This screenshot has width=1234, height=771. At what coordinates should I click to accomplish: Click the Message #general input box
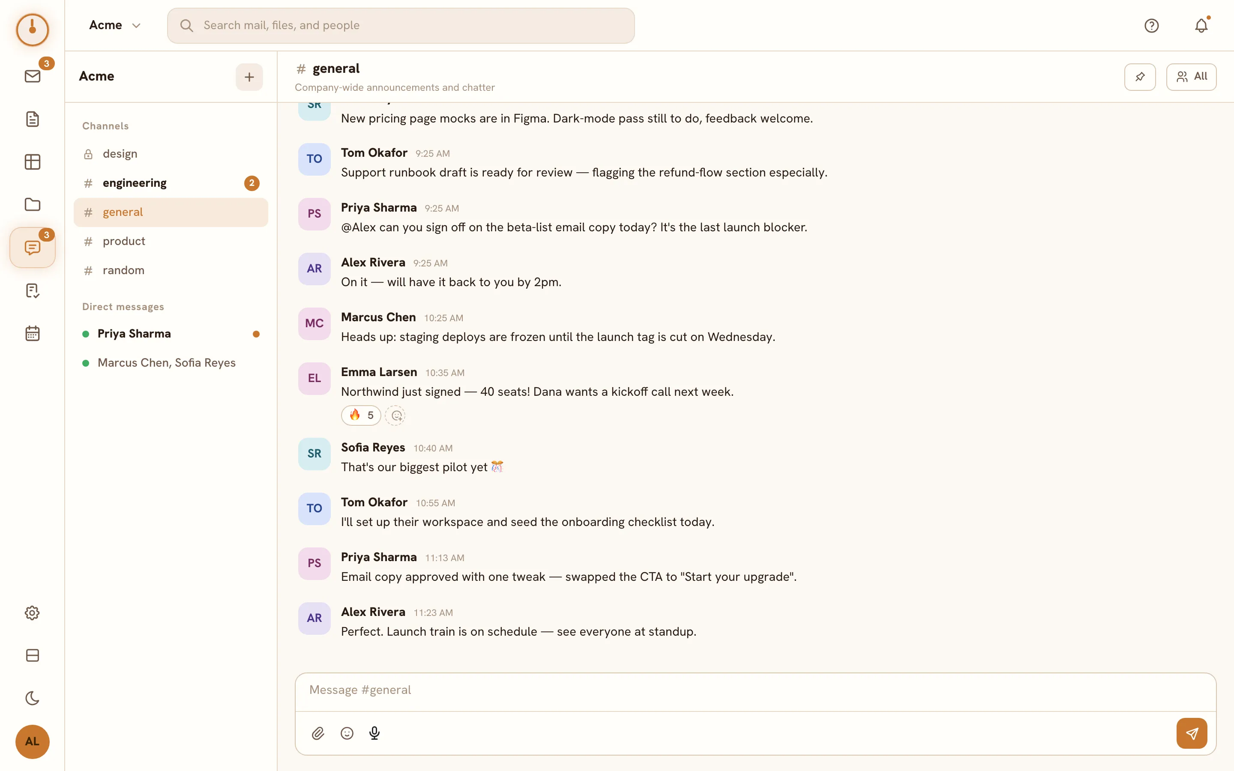pyautogui.click(x=755, y=690)
